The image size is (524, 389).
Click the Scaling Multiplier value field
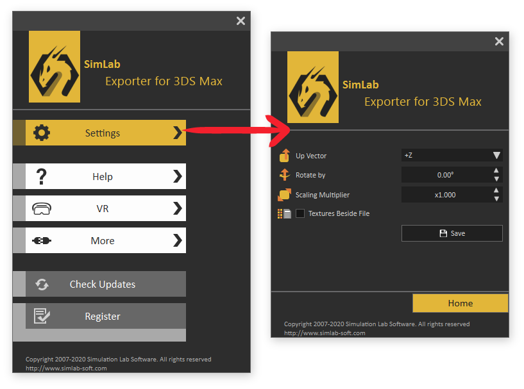tap(446, 194)
